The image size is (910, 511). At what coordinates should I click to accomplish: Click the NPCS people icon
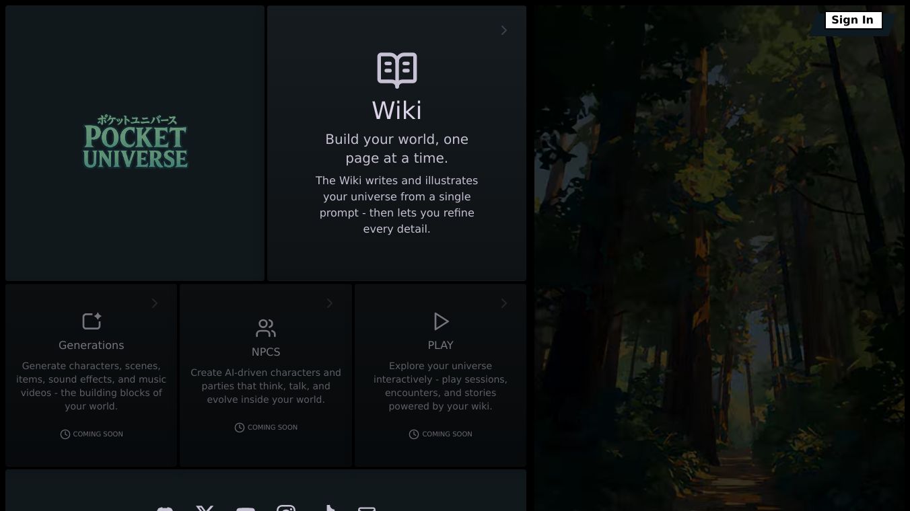[266, 328]
